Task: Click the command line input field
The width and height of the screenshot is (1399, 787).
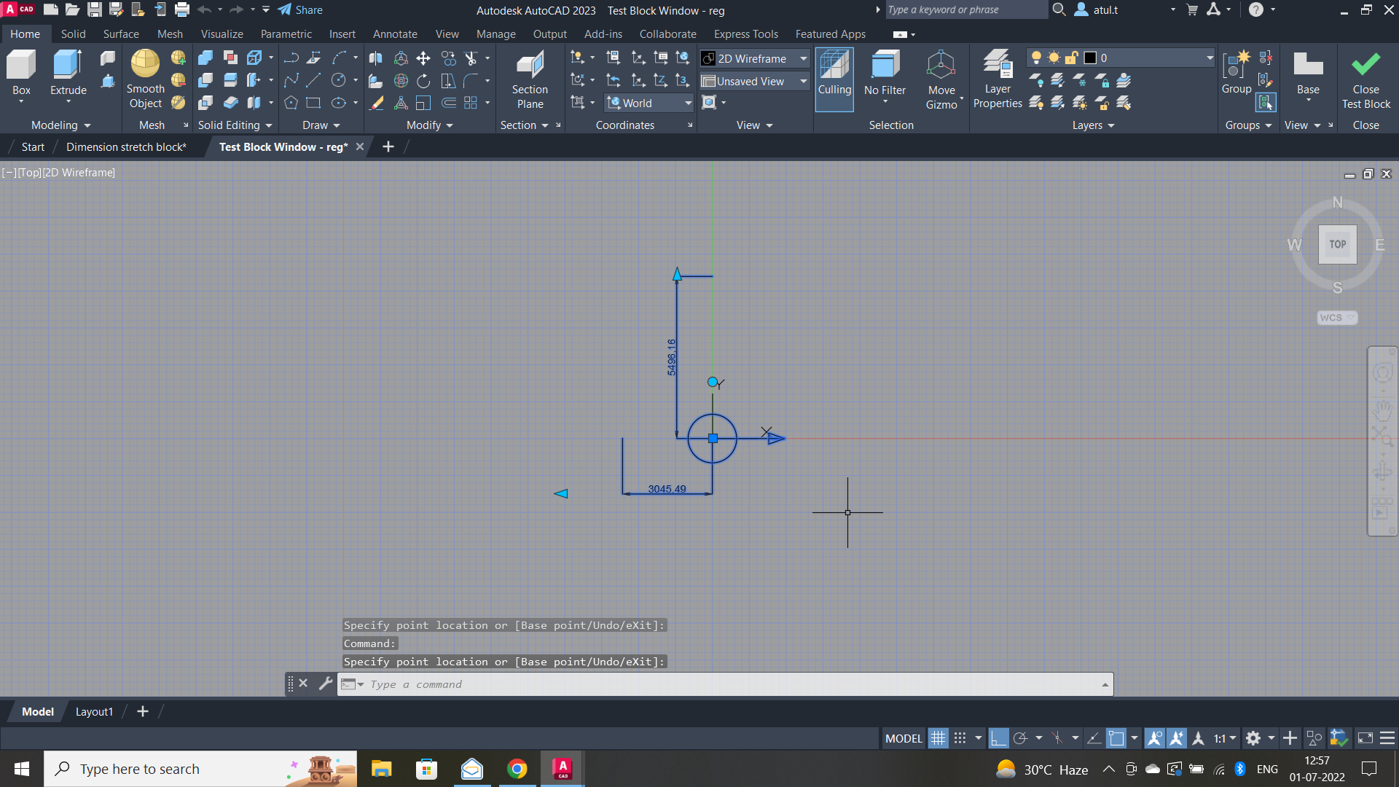Action: coord(656,684)
